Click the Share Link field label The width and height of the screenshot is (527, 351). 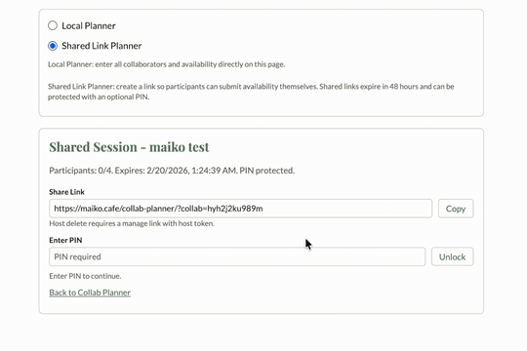tap(66, 192)
